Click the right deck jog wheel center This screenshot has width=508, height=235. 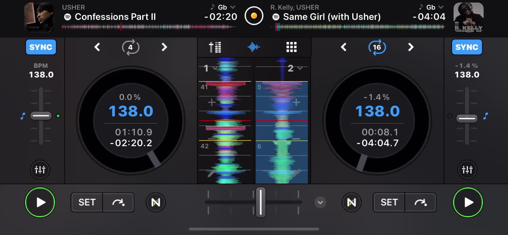[x=377, y=120]
